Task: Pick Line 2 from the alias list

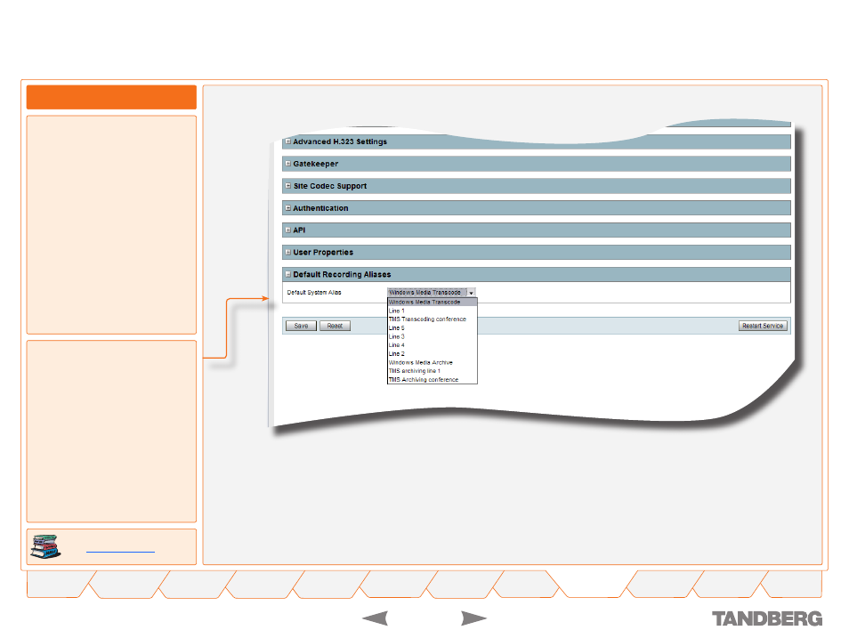Action: tap(433, 353)
